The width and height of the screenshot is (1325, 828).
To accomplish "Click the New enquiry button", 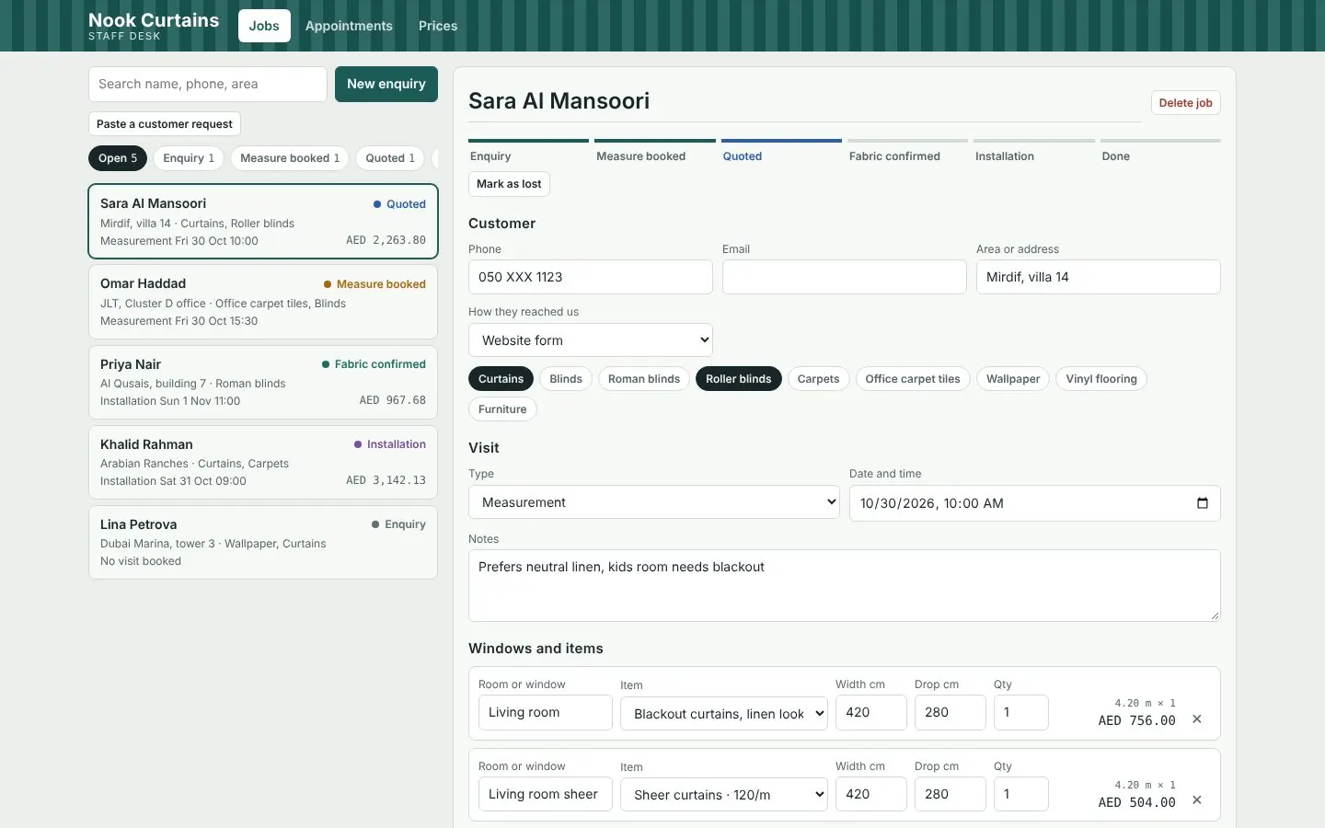I will (x=386, y=84).
